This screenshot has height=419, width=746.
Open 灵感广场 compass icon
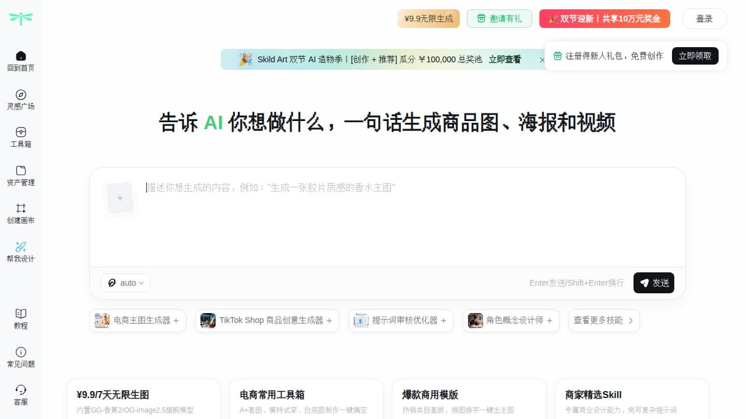click(x=21, y=94)
